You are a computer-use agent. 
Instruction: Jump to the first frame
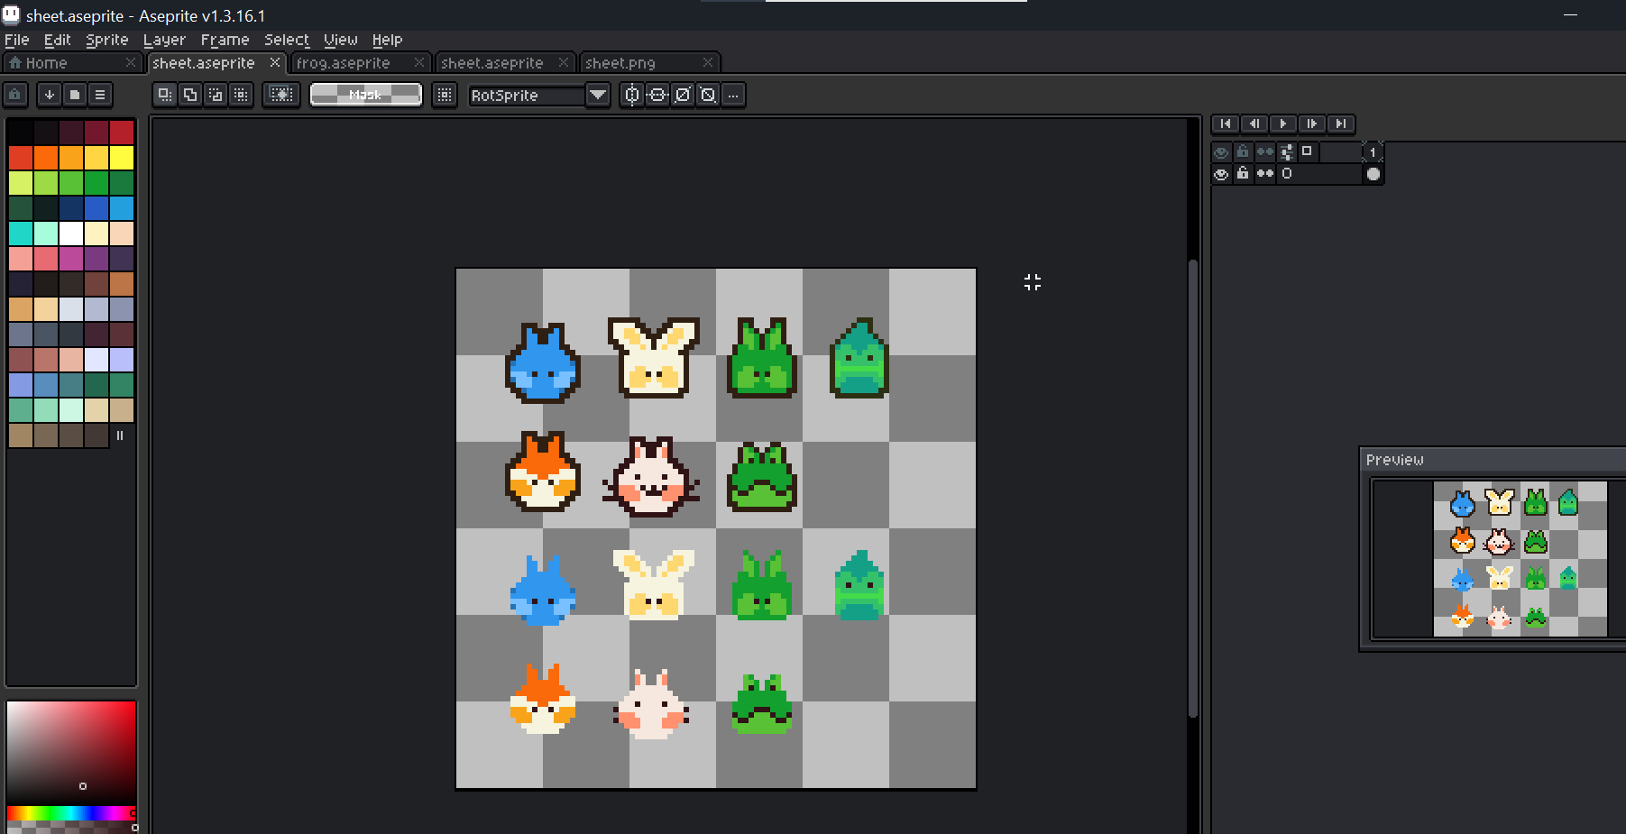click(1225, 124)
